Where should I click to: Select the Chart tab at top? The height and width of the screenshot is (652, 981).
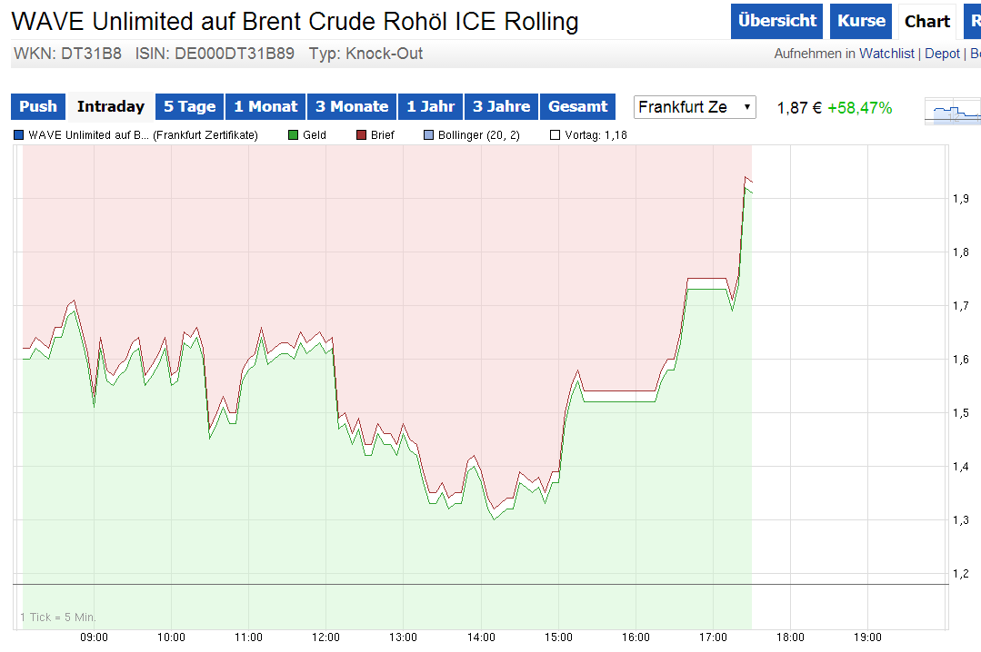[x=927, y=22]
